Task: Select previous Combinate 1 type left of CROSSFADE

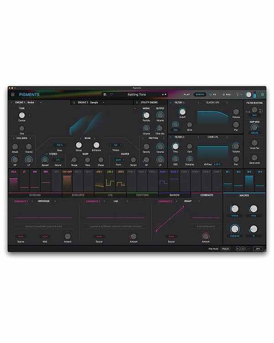Action: pyautogui.click(x=32, y=201)
